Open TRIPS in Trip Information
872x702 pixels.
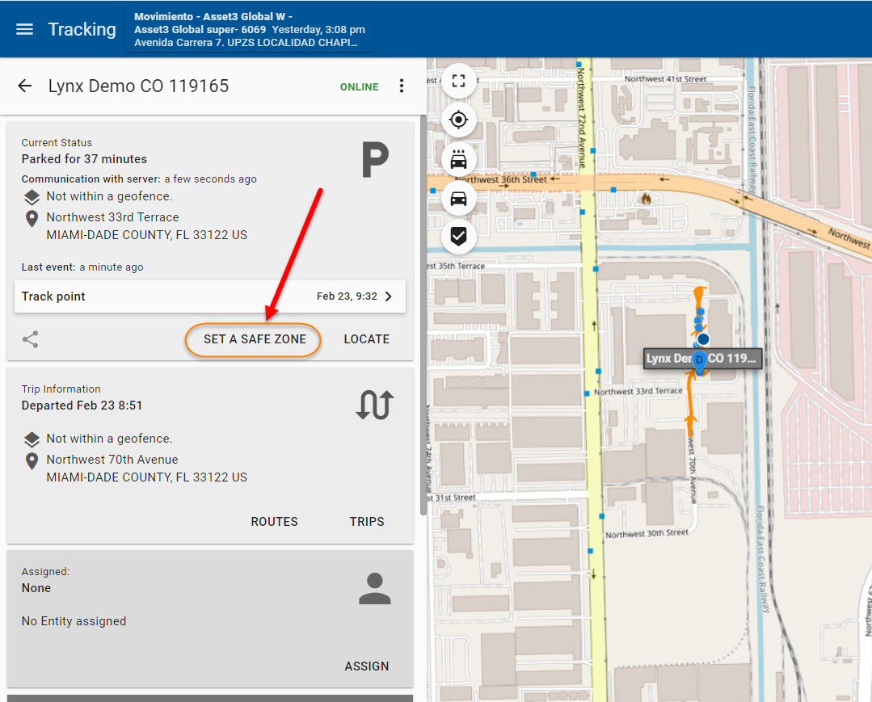[x=367, y=522]
